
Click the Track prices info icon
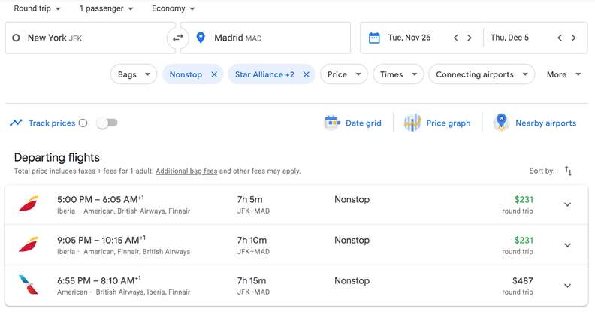click(x=83, y=123)
